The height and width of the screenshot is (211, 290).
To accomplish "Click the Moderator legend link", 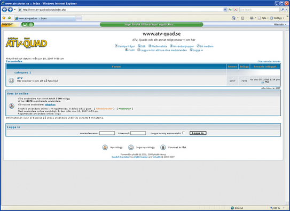I will pyautogui.click(x=125, y=109).
